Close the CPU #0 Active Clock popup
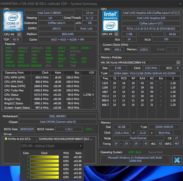 tap(81, 146)
